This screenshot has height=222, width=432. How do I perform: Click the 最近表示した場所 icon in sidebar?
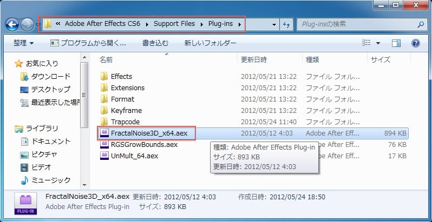point(24,103)
